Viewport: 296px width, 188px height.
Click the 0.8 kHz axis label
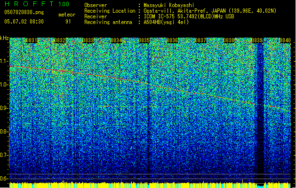4,132
